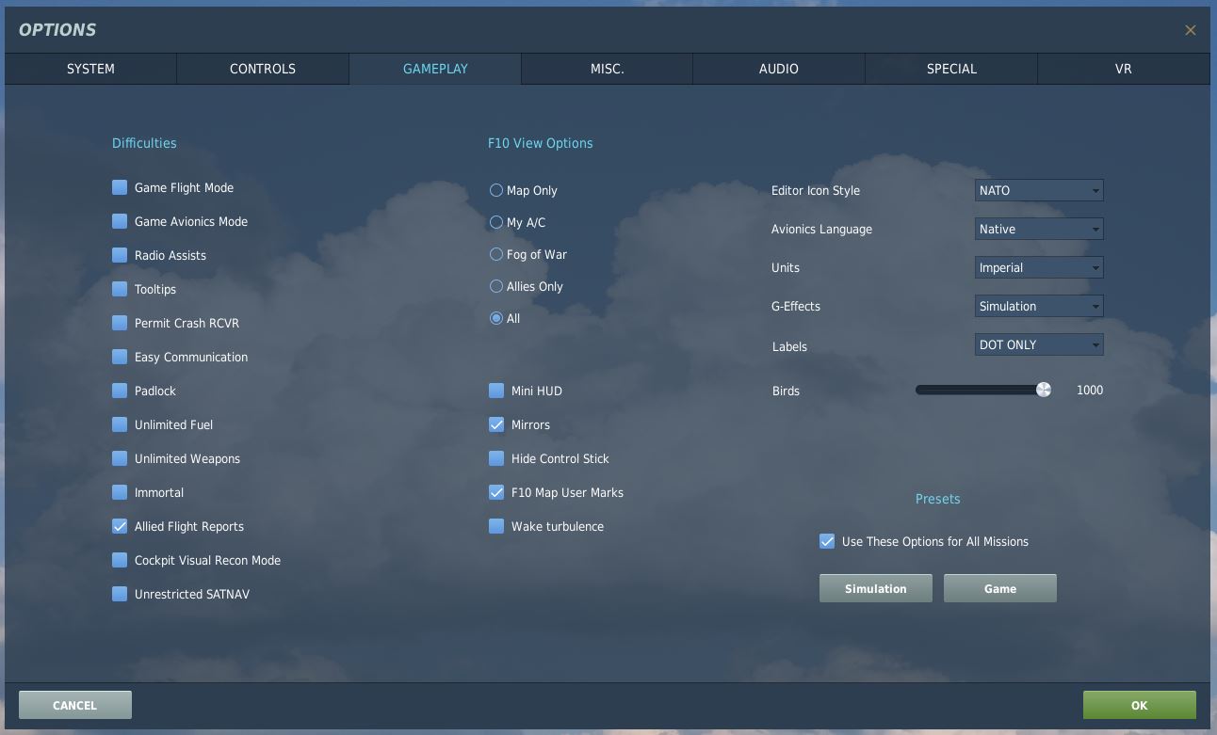The width and height of the screenshot is (1217, 735).
Task: Check Unlimited Weapons option
Action: point(120,458)
